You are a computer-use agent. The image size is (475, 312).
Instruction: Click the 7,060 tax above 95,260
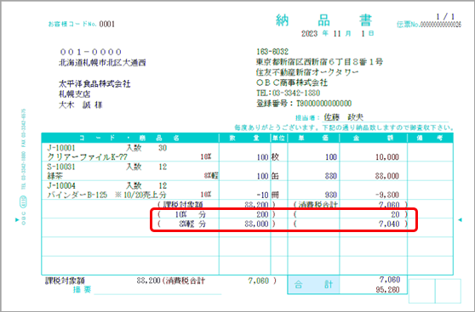pos(390,280)
